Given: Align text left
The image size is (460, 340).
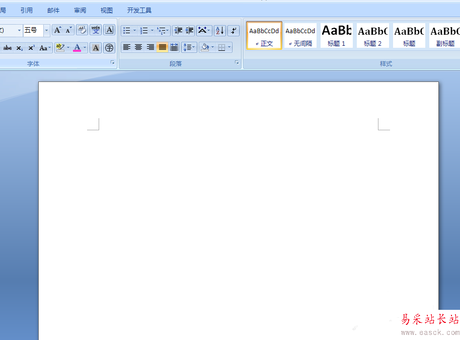Looking at the screenshot, I should [x=127, y=47].
